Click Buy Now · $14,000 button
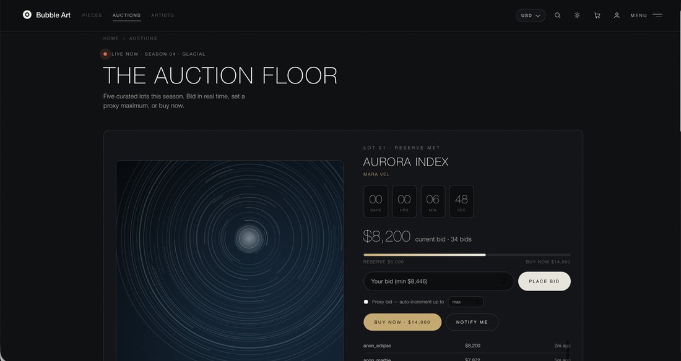Image resolution: width=681 pixels, height=361 pixels. coord(402,322)
